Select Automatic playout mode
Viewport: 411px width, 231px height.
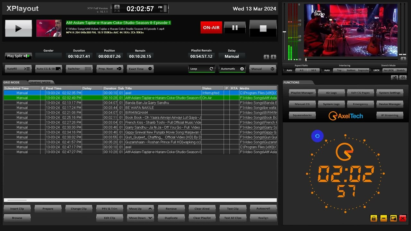tap(232, 69)
